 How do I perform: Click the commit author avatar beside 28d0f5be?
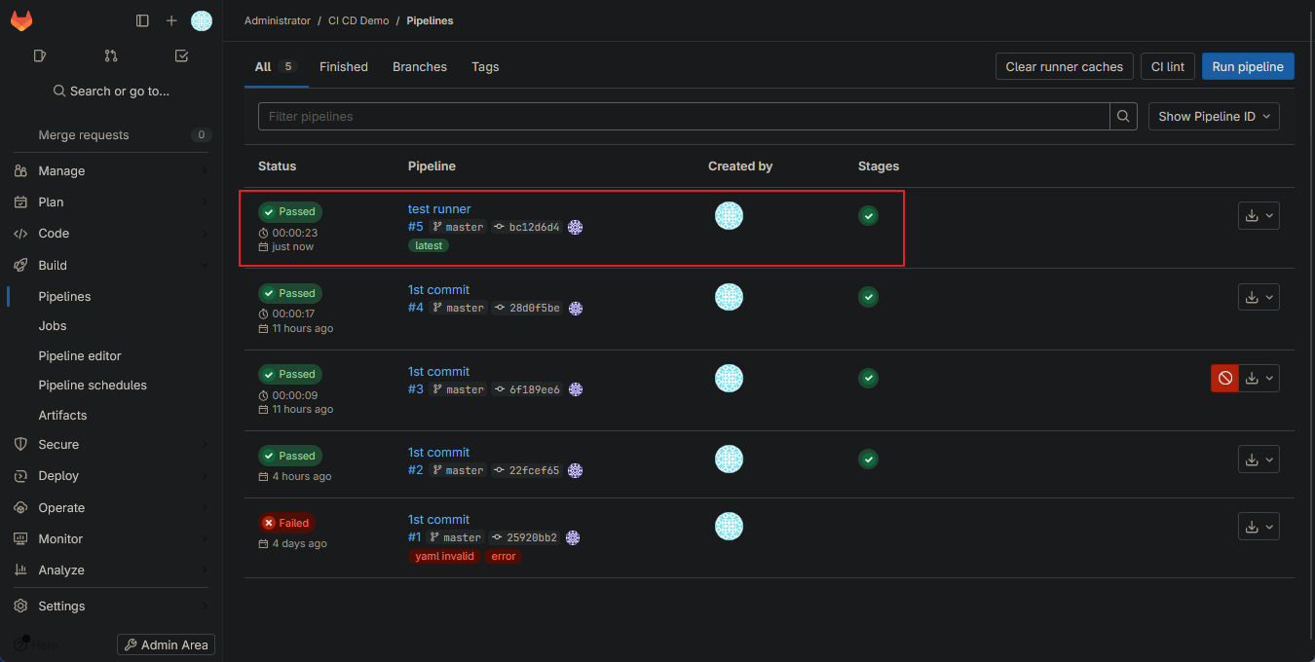pyautogui.click(x=576, y=308)
